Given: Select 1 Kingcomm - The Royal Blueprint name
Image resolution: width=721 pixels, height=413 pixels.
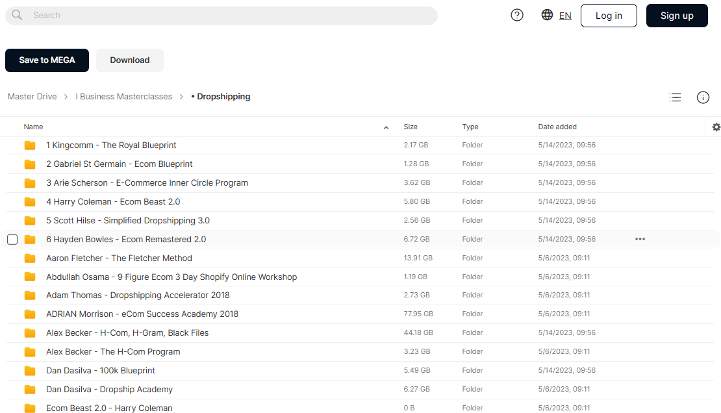Looking at the screenshot, I should click(x=111, y=145).
